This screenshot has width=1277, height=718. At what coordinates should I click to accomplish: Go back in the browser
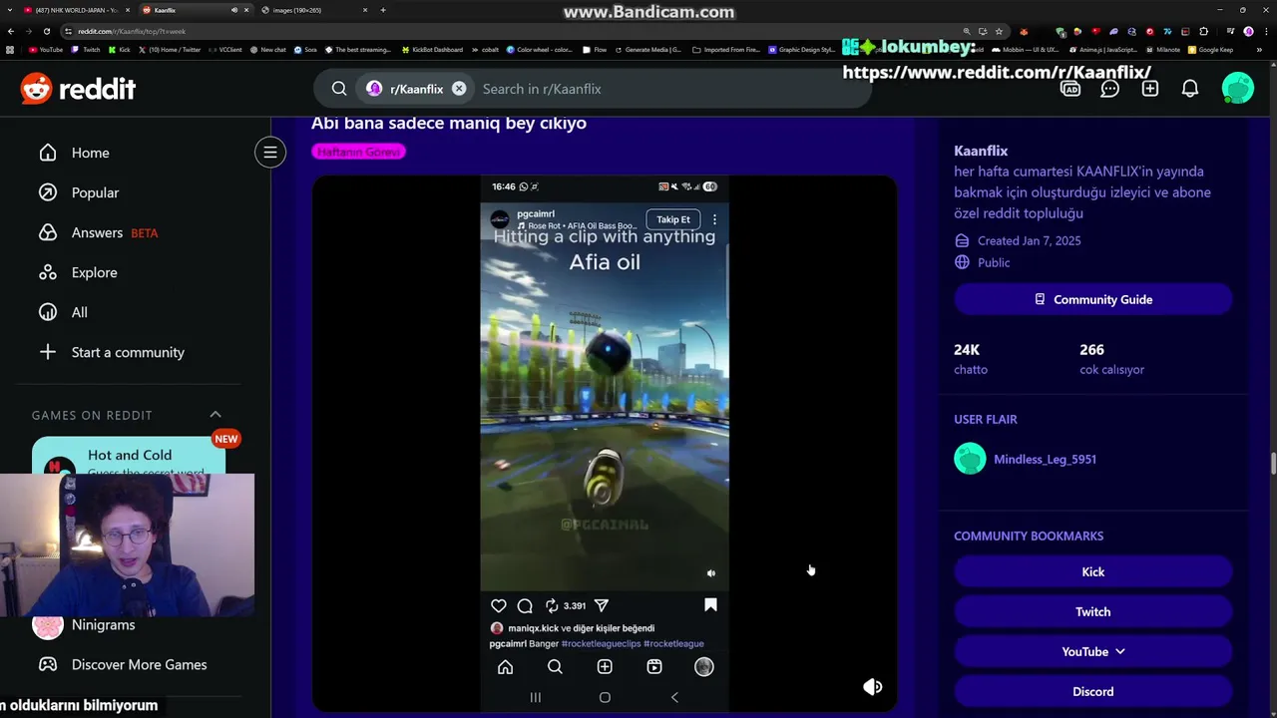11,31
